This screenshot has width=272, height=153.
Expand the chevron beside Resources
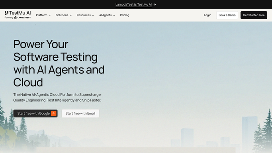(93, 16)
